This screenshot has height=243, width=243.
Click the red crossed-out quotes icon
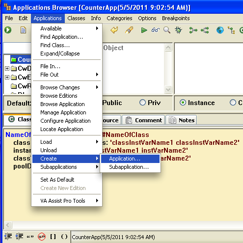tap(42, 237)
